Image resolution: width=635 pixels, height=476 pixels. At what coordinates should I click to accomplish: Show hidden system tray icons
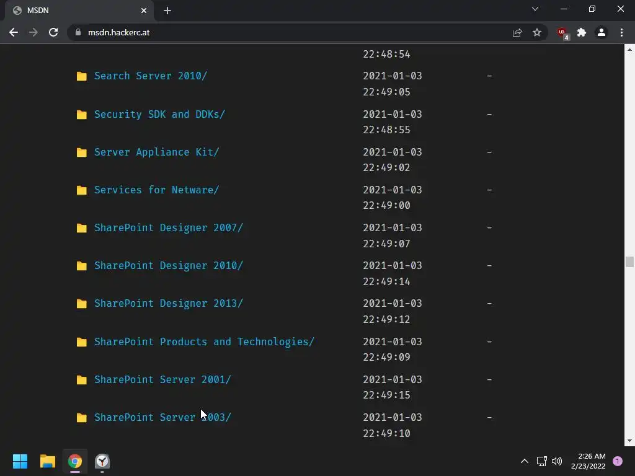[x=525, y=461]
